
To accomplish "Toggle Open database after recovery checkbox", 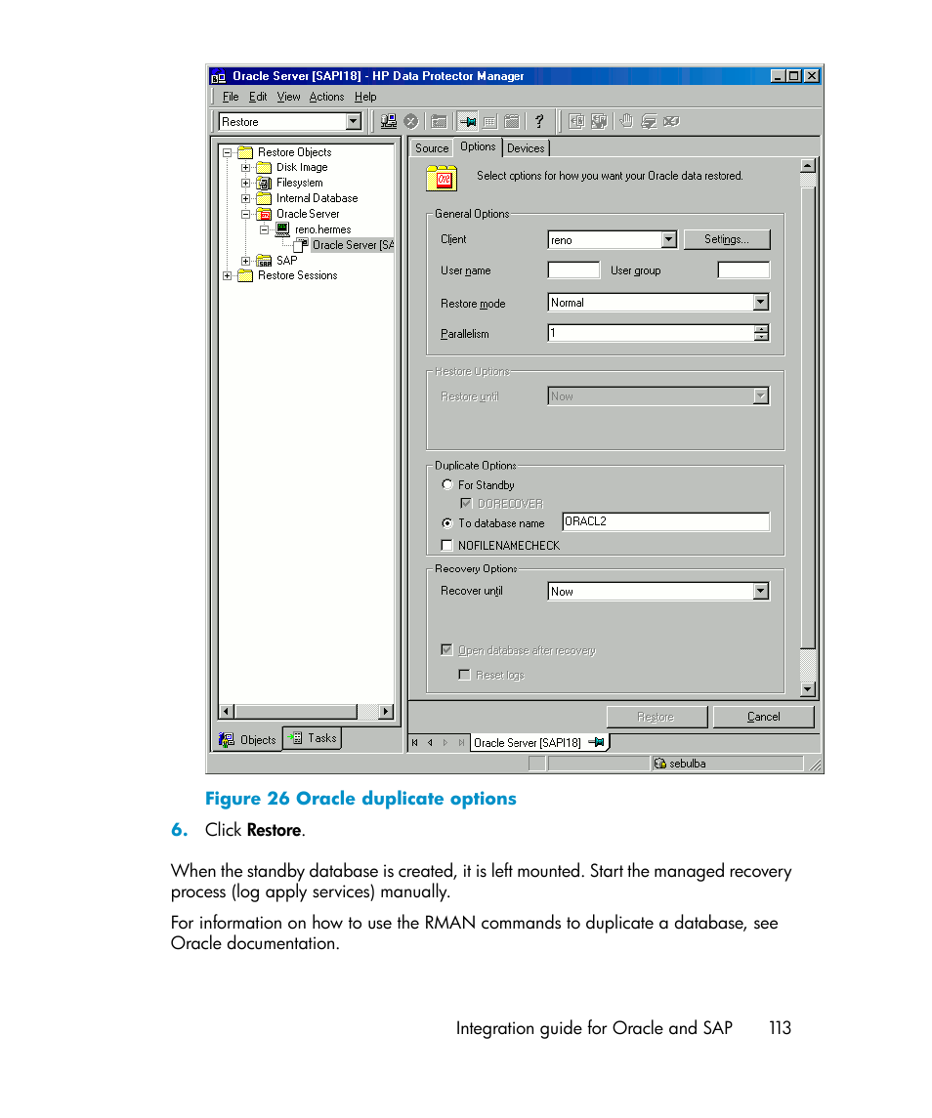I will pyautogui.click(x=446, y=649).
